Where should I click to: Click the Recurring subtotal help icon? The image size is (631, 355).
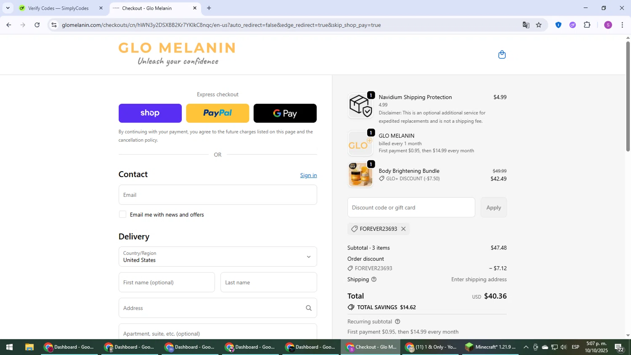(x=398, y=321)
